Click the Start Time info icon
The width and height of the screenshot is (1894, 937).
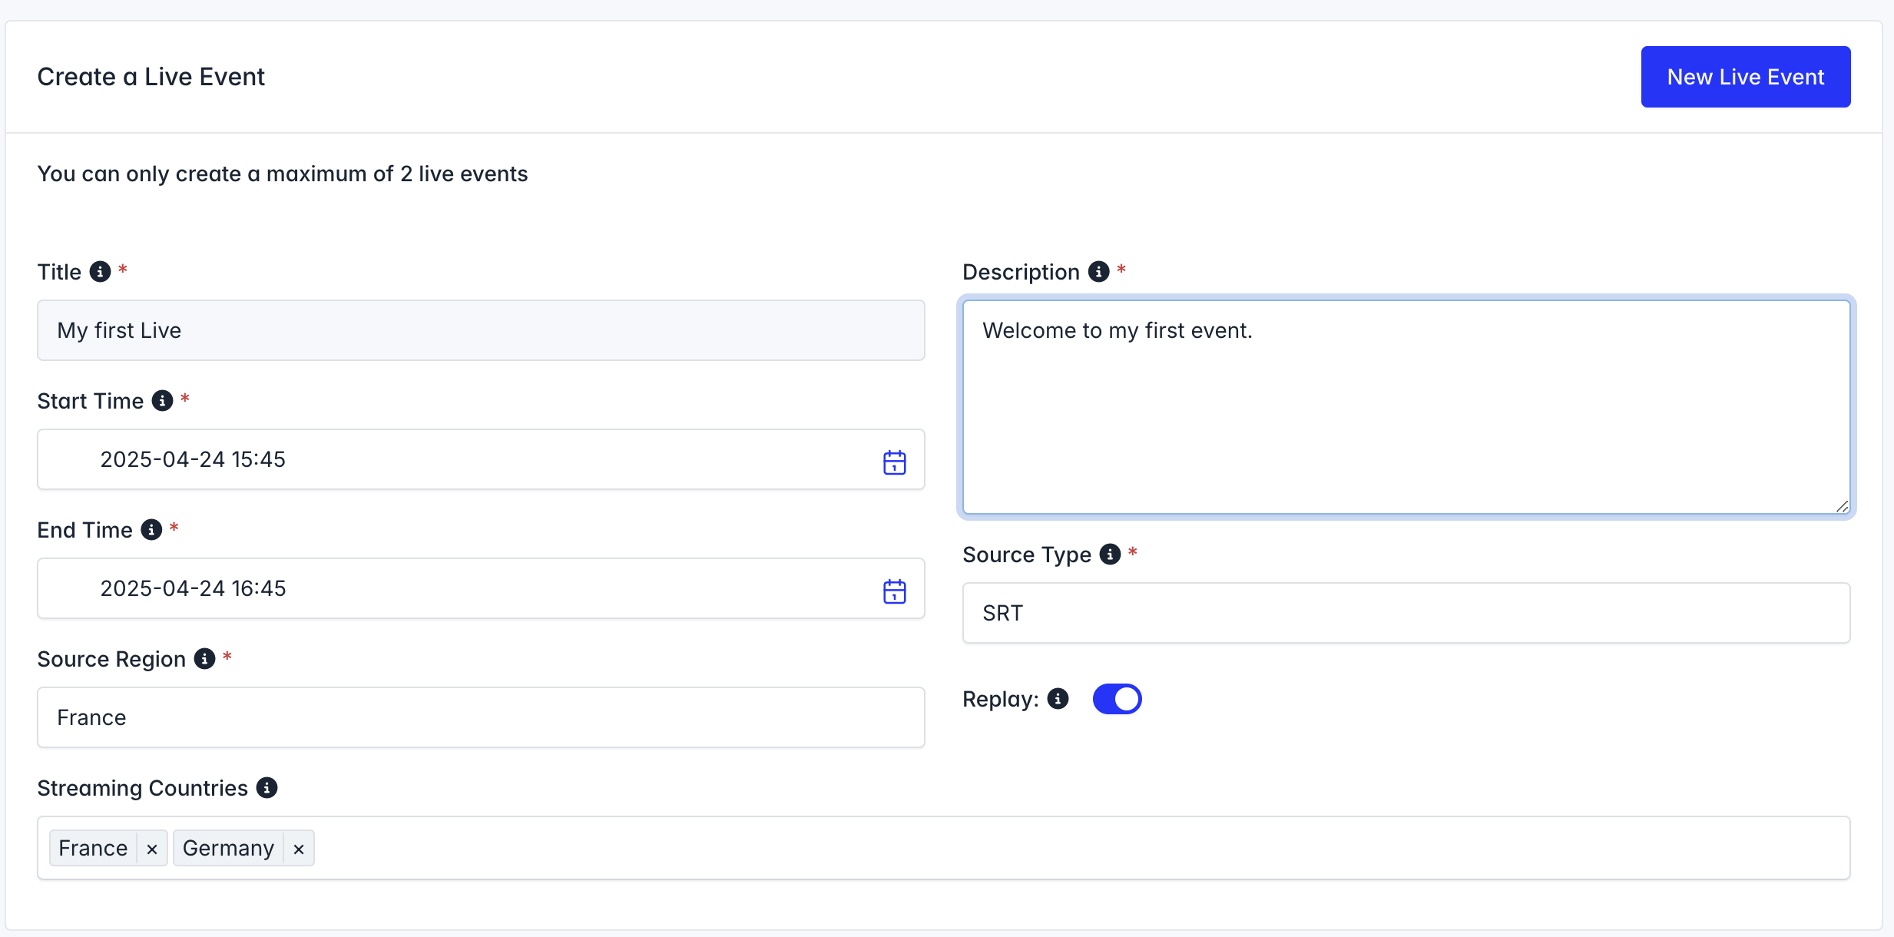(162, 401)
